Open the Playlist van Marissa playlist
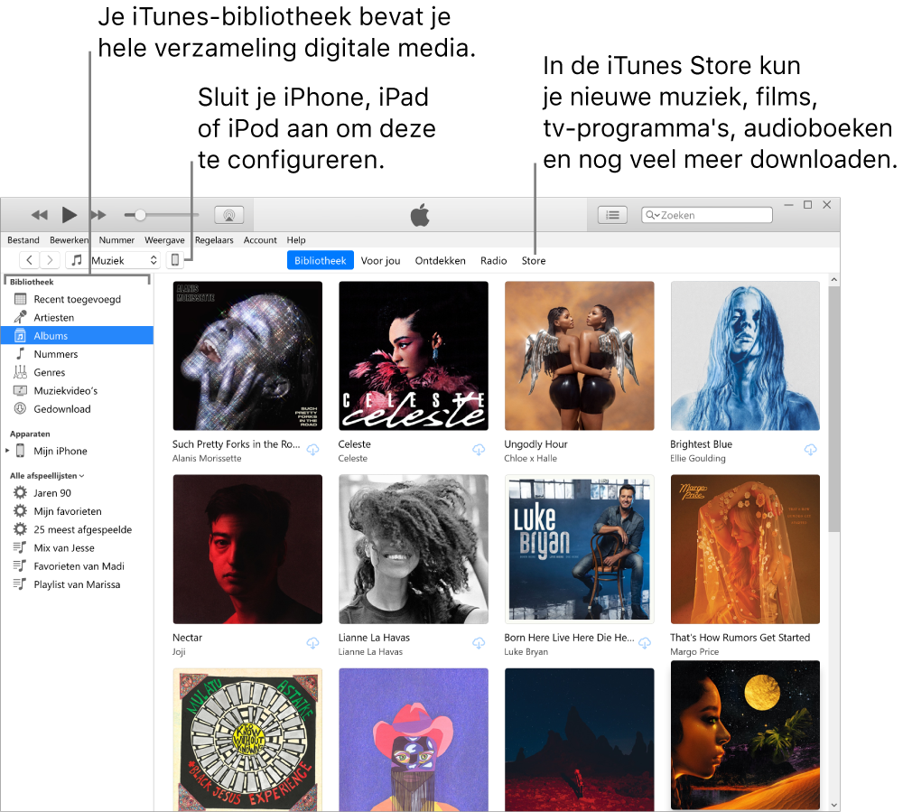Screen dimensions: 903x812 click(77, 584)
